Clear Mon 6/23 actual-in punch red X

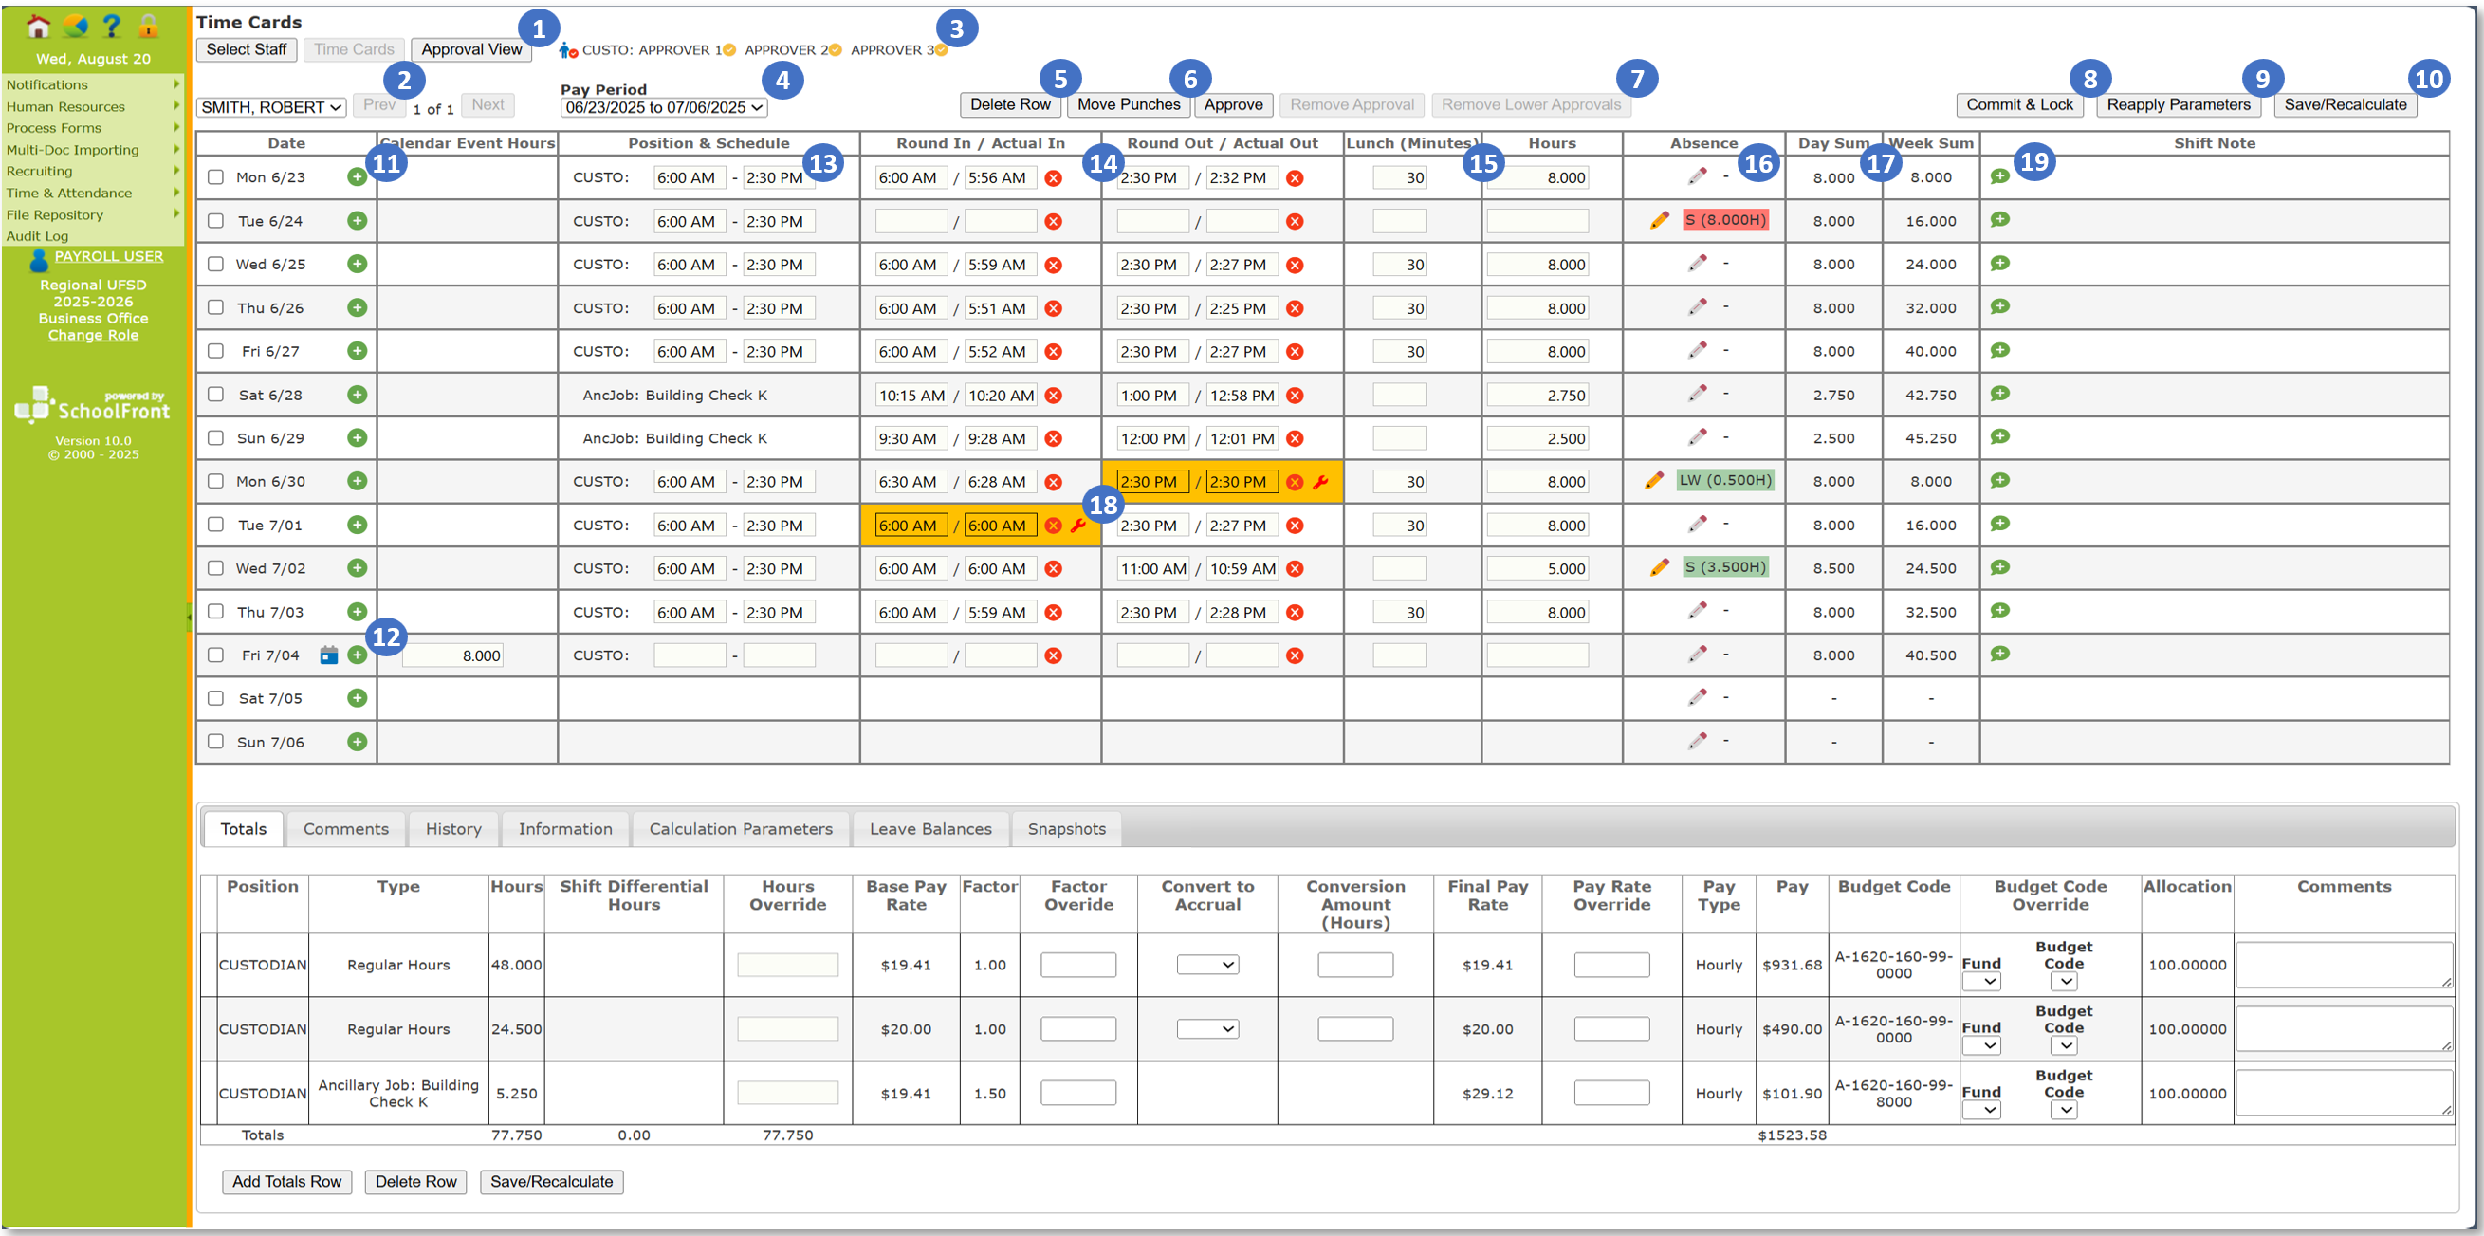[1053, 177]
